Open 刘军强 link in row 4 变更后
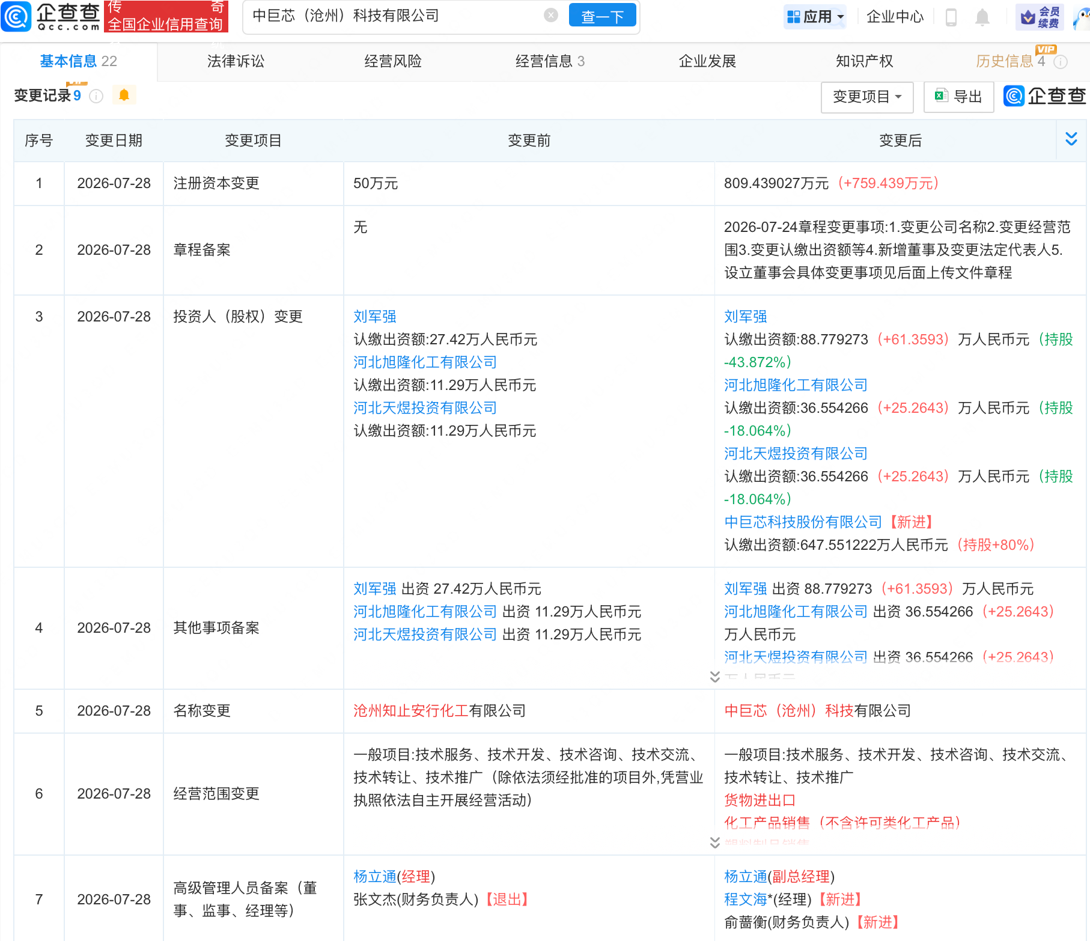Screen dimensions: 1090x941 (x=745, y=589)
